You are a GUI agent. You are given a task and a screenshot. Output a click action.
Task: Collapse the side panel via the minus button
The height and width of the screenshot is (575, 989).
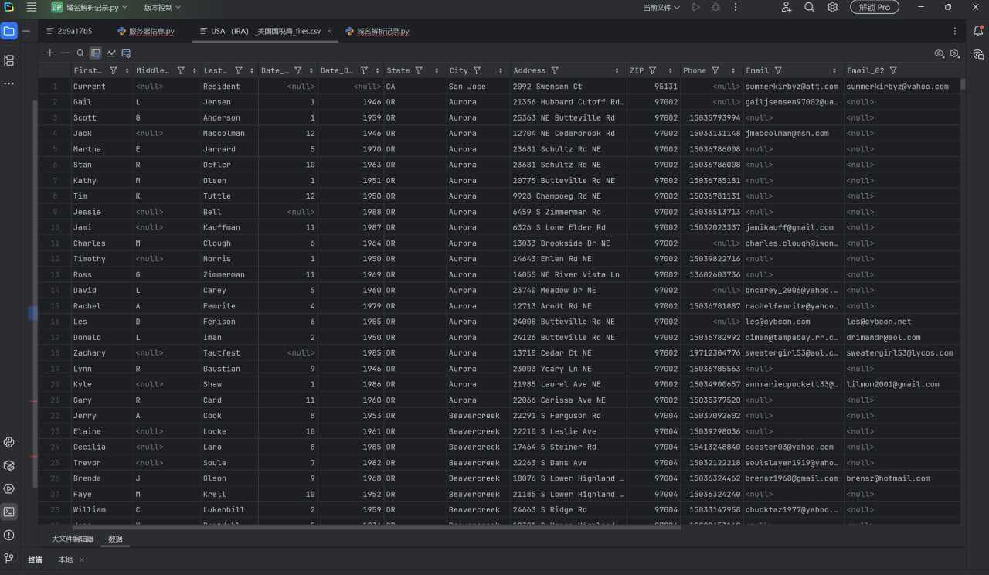(x=26, y=32)
